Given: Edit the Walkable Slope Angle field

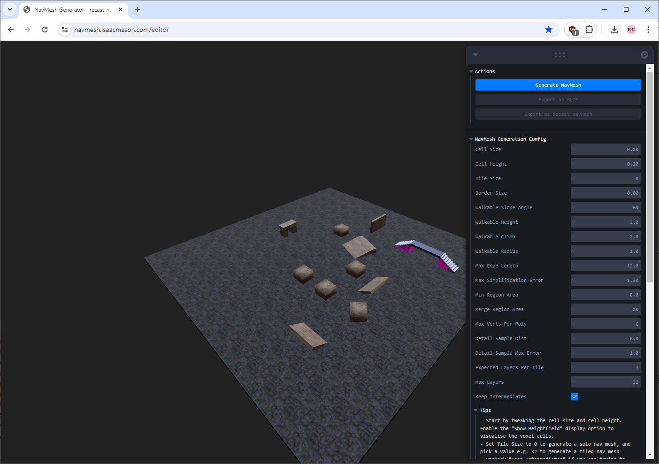Looking at the screenshot, I should point(605,207).
